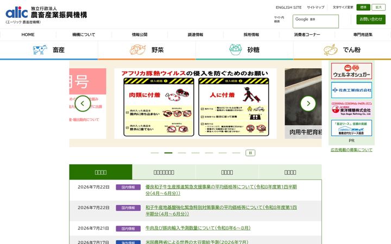
Task: Open the HOME menu item
Action: [x=28, y=35]
